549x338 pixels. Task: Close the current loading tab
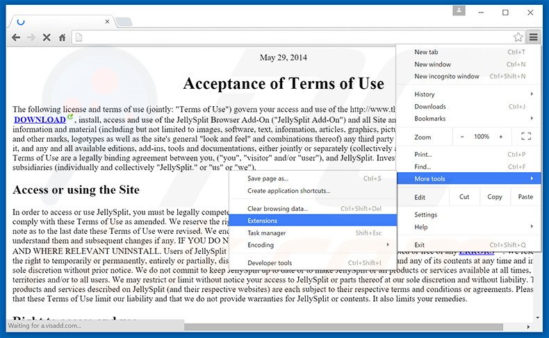(107, 22)
